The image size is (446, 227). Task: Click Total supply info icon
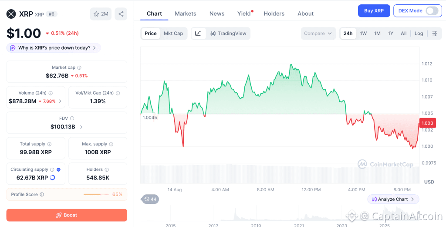click(x=50, y=144)
